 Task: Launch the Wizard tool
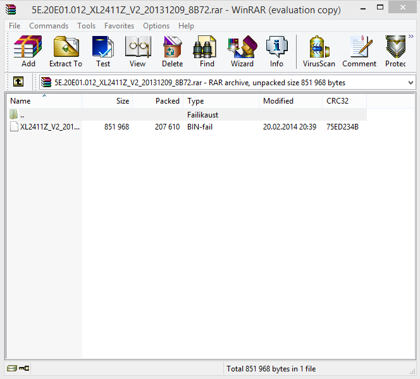pyautogui.click(x=242, y=51)
